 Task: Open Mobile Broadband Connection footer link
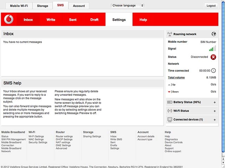tap(11, 144)
